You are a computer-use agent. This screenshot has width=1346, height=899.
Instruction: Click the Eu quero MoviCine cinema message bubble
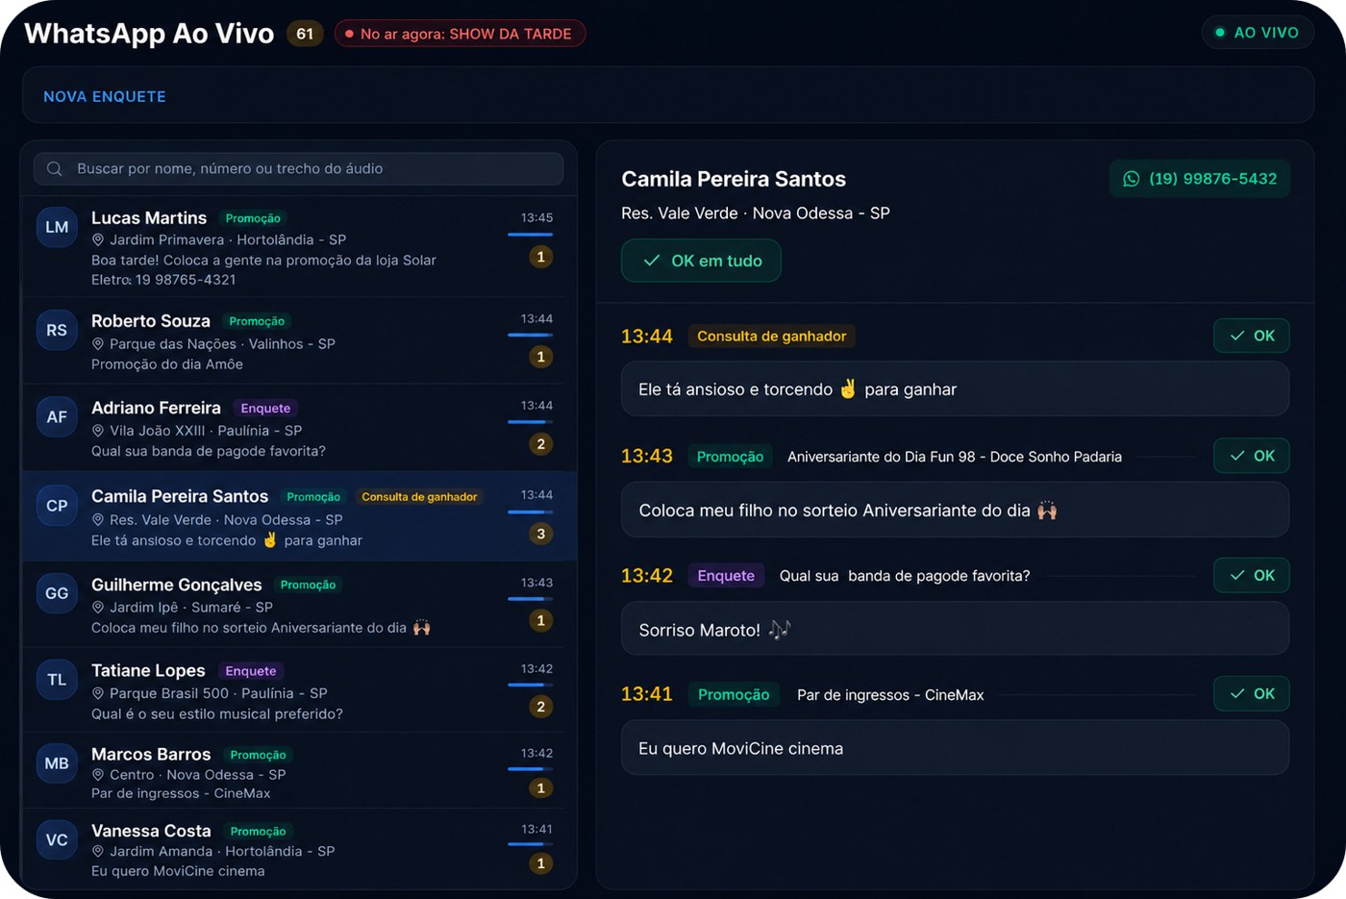pos(955,748)
